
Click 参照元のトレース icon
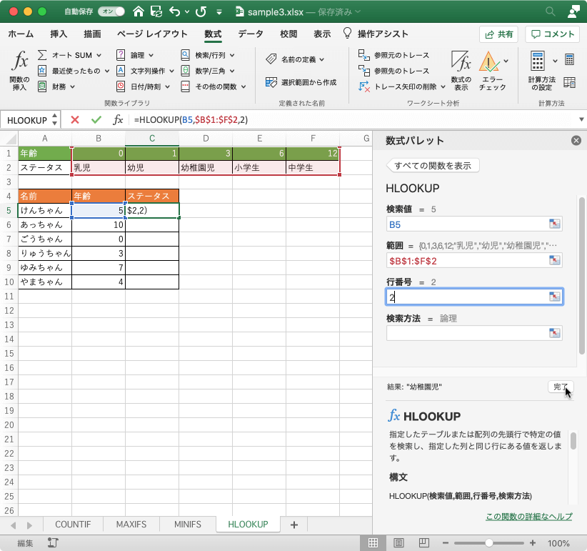coord(364,55)
